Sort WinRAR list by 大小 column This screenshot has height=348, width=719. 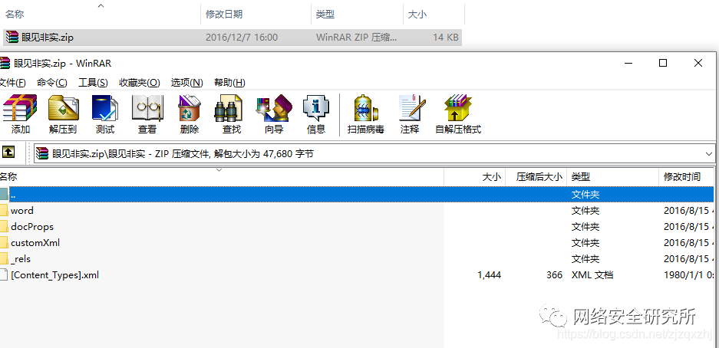[474, 177]
